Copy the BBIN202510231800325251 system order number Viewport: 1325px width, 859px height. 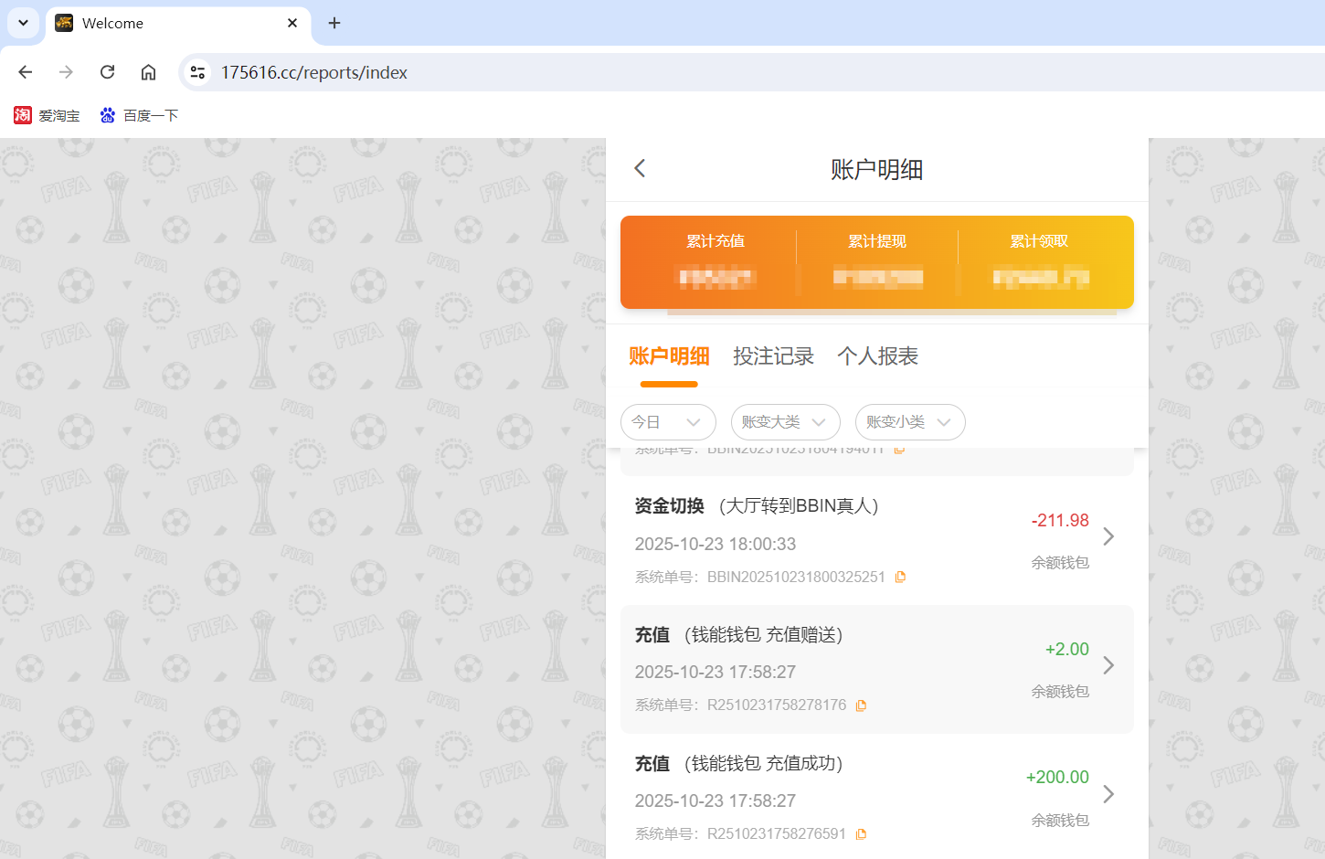(901, 577)
